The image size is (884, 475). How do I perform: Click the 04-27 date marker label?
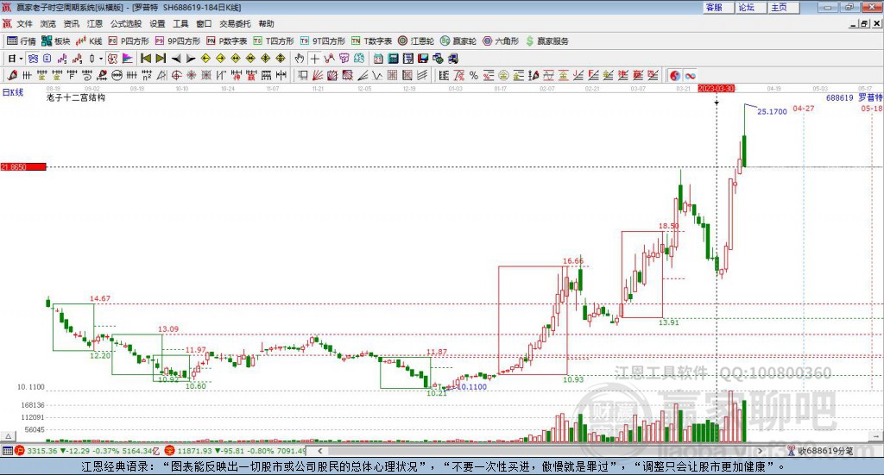(804, 108)
